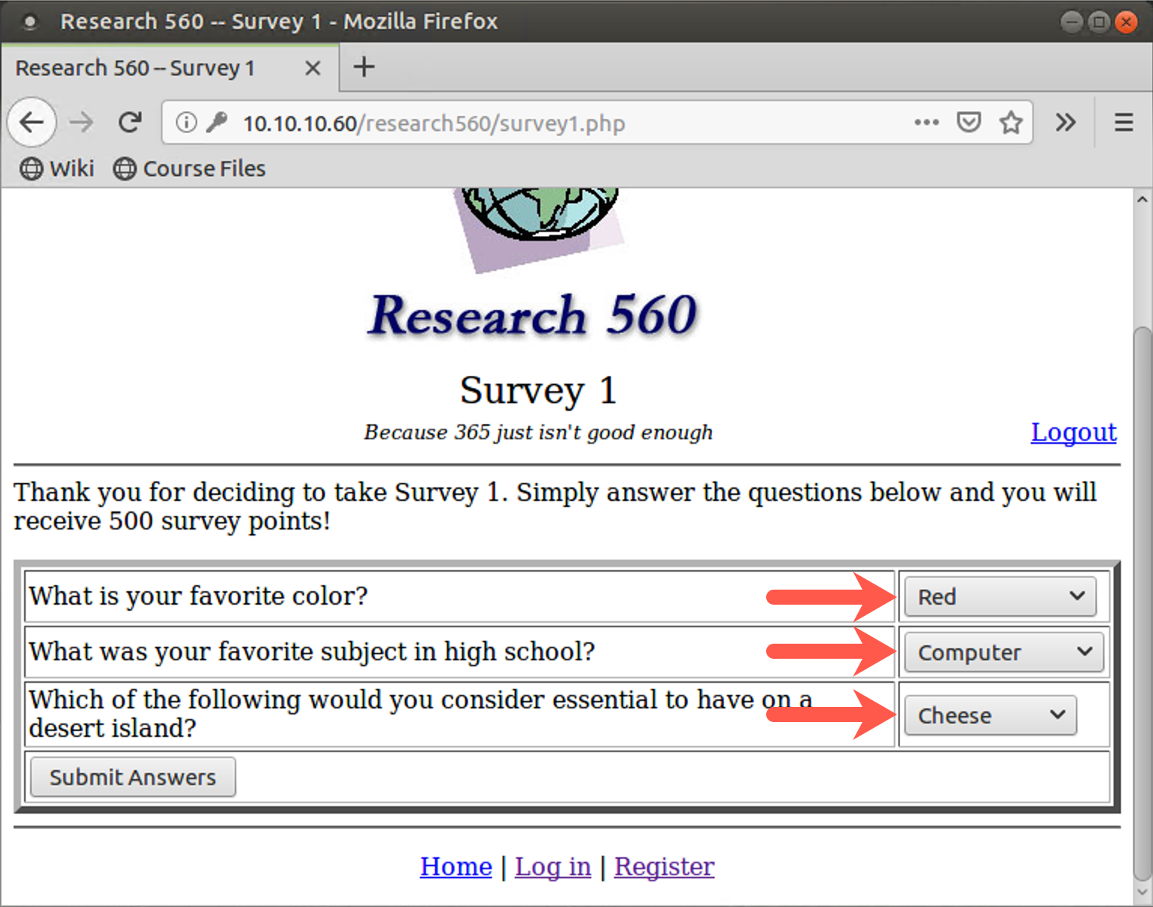This screenshot has width=1153, height=907.
Task: Open the Firefox hamburger menu
Action: pos(1121,122)
